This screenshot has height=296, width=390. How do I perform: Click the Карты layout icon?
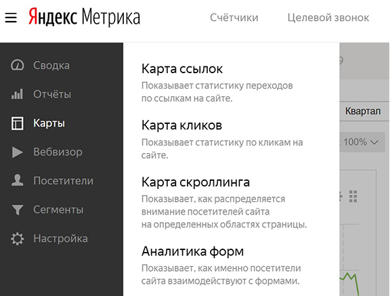click(x=18, y=123)
